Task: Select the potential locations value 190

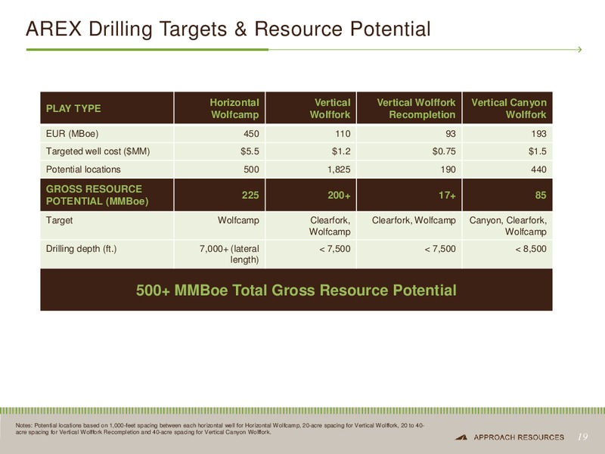Action: click(x=448, y=169)
